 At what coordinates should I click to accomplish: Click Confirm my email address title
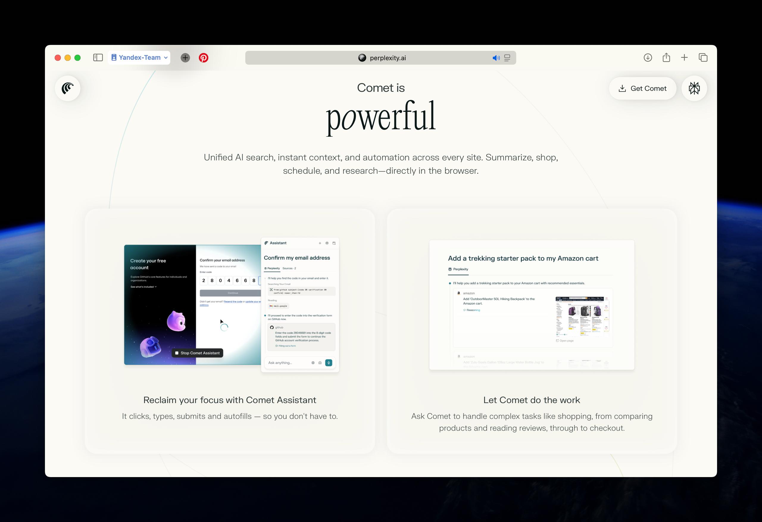(297, 258)
